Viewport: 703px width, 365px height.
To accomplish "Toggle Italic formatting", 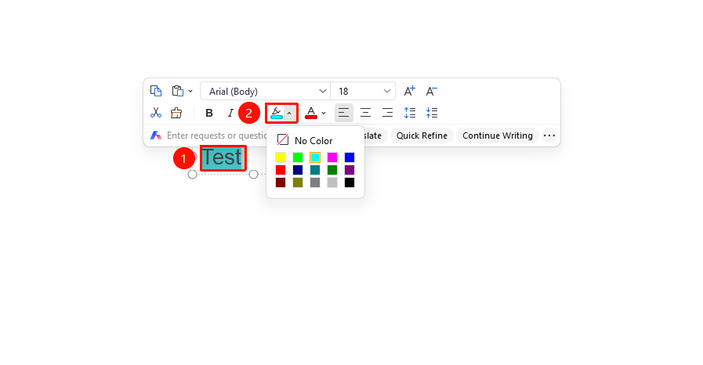I will click(x=230, y=113).
